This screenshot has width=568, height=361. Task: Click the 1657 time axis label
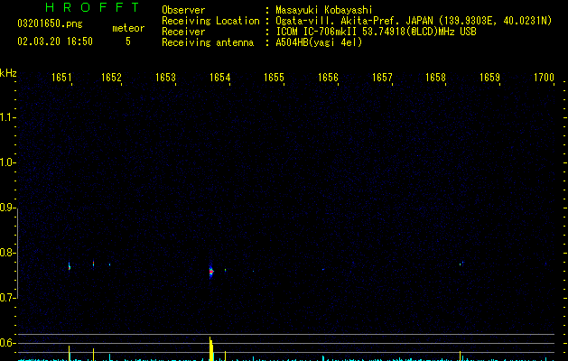click(382, 78)
